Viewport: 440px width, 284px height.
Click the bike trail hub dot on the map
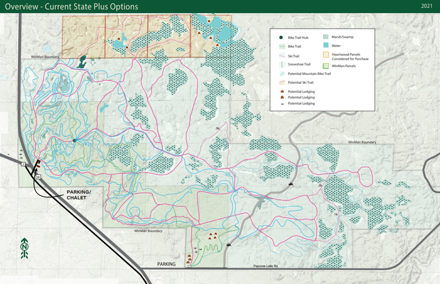point(75,141)
